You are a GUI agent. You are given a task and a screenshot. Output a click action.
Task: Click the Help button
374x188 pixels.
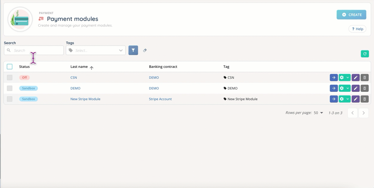[357, 29]
